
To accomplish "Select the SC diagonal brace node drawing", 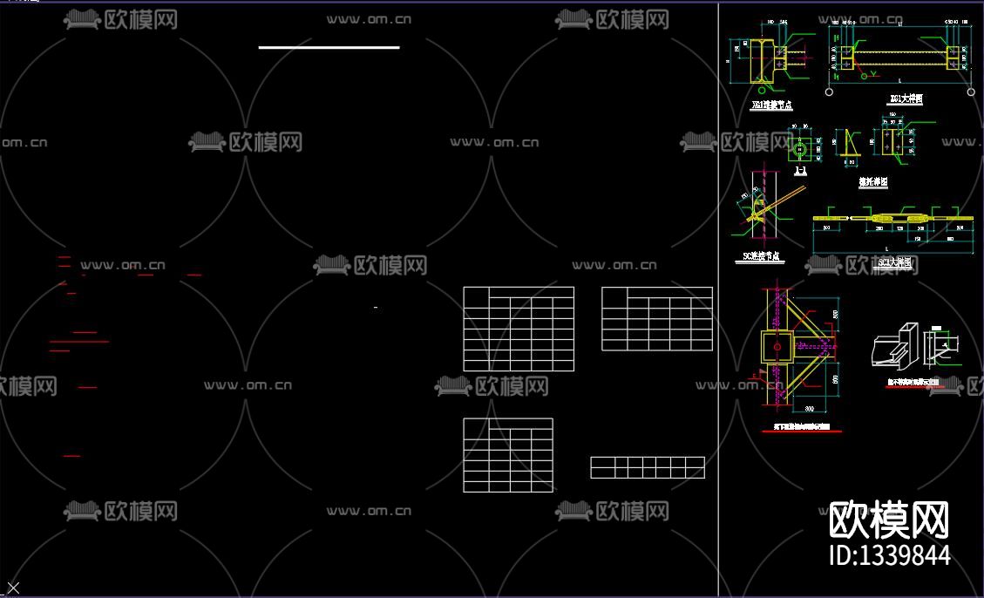I will 767,207.
